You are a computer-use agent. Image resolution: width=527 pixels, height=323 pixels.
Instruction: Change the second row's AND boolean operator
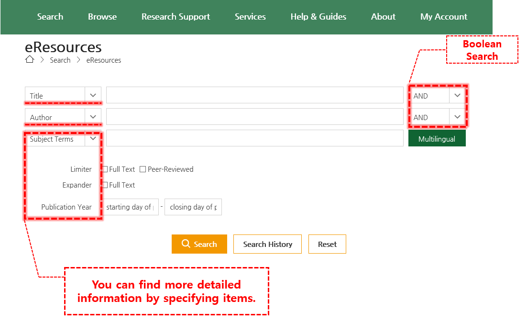437,117
